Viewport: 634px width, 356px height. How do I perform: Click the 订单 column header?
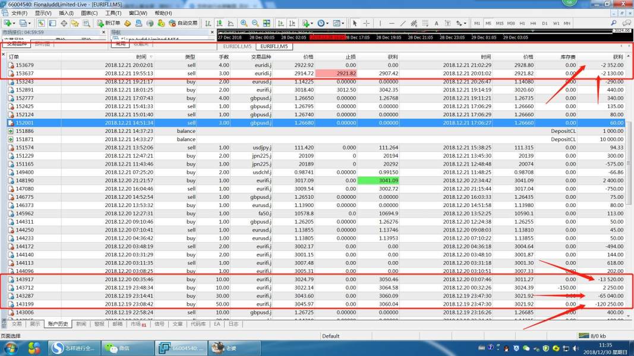coord(14,57)
